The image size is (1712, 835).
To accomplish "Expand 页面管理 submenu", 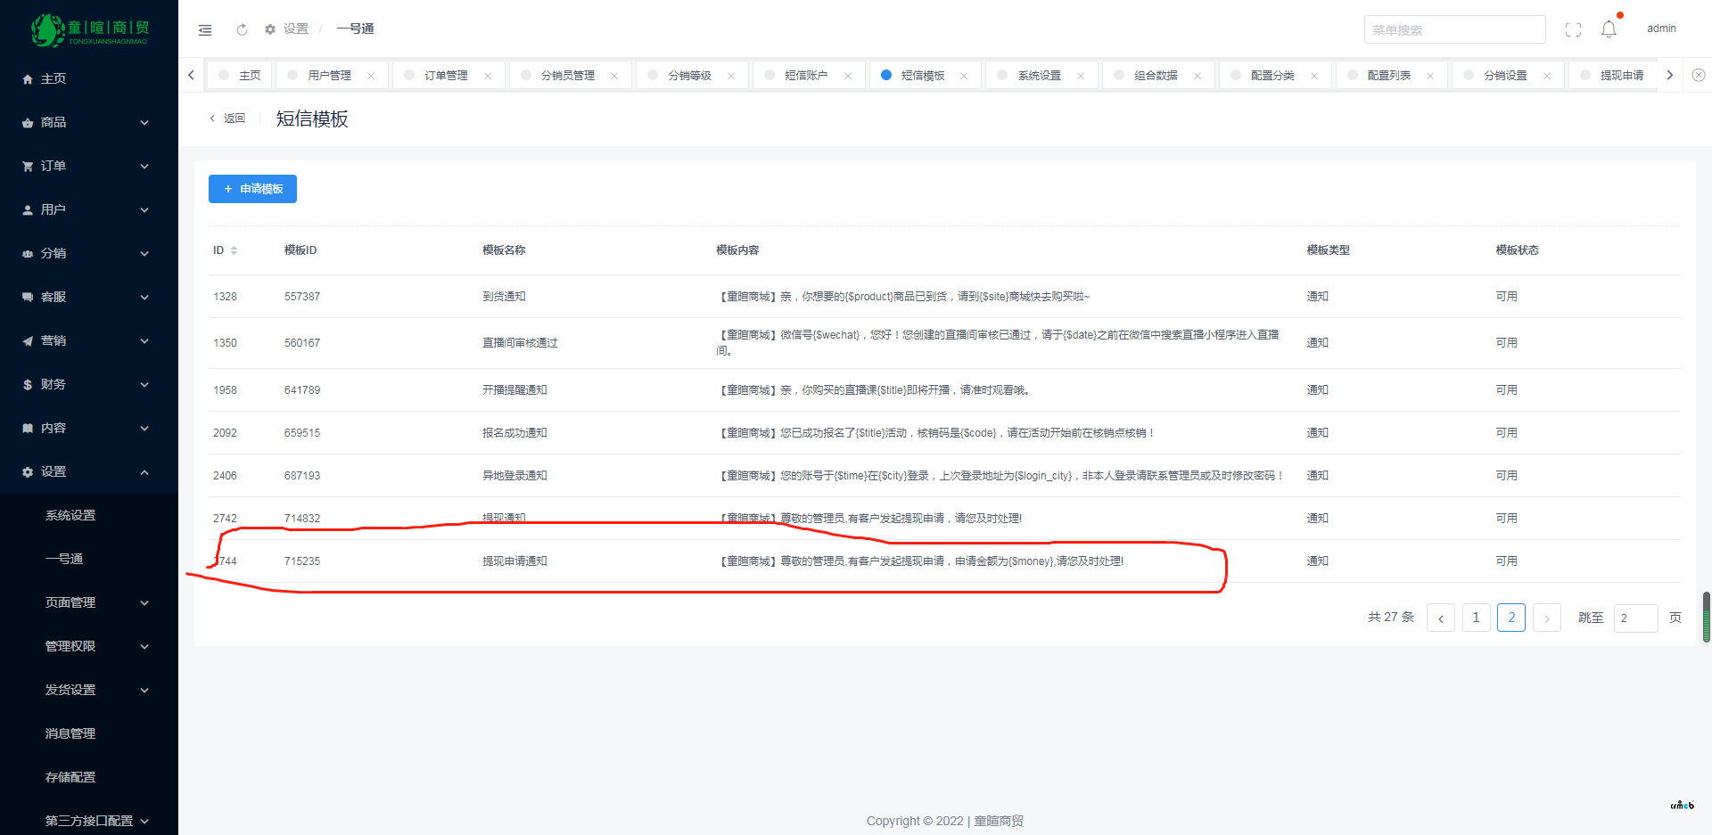I will [95, 602].
